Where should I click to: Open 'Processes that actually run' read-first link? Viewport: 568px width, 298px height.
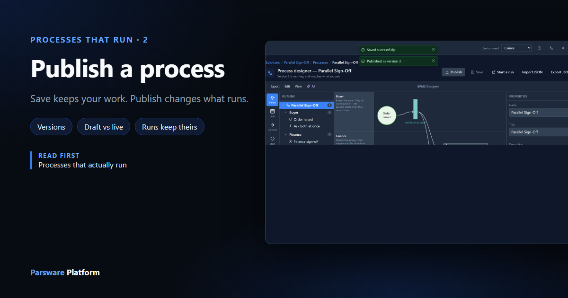pyautogui.click(x=82, y=165)
